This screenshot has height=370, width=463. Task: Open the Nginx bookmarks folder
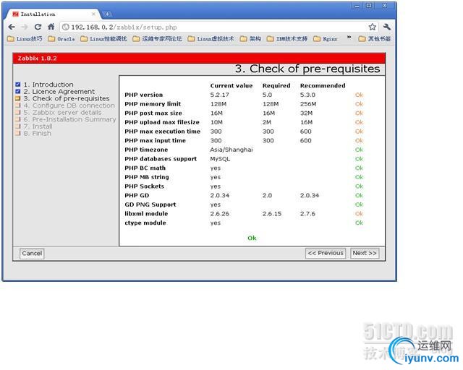coord(325,38)
